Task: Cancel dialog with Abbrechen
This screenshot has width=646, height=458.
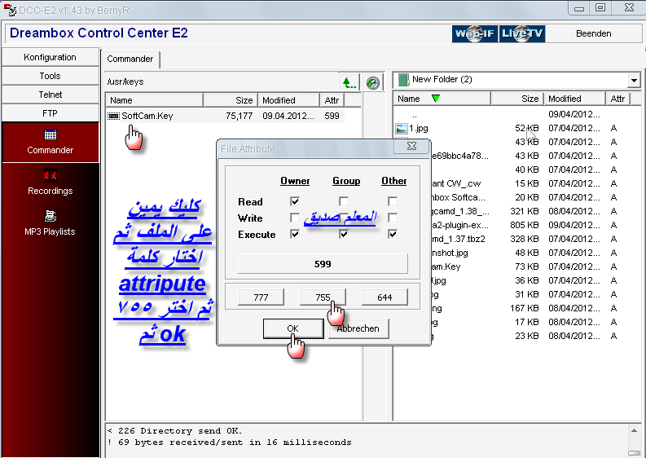Action: [358, 328]
